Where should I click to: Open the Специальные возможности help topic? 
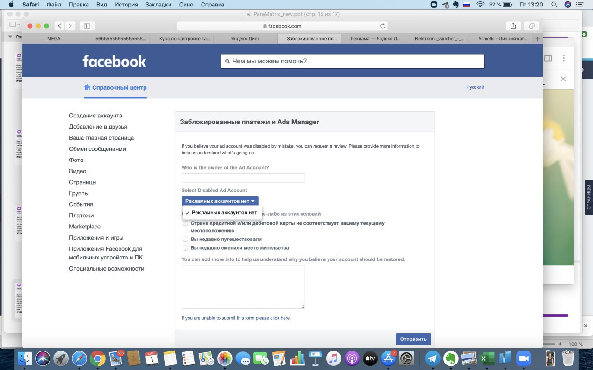point(107,269)
